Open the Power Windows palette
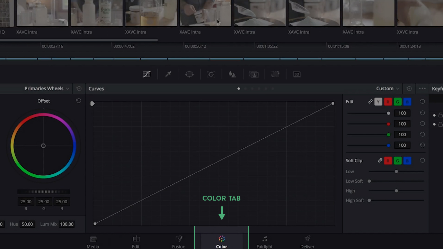 [x=189, y=74]
